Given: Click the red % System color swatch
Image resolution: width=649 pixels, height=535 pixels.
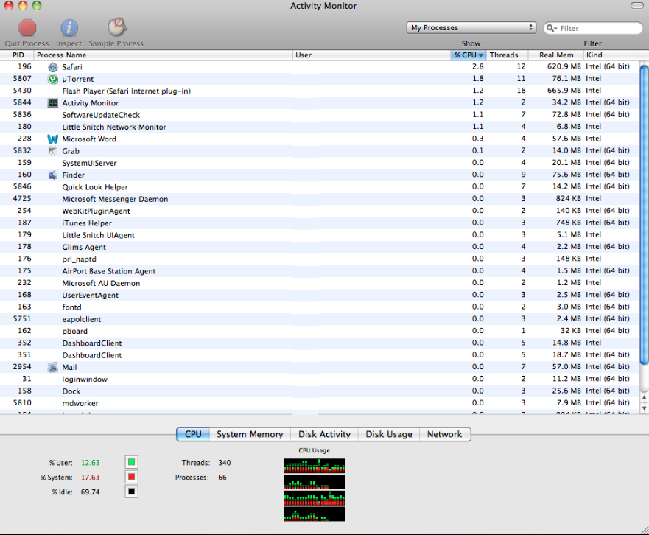Looking at the screenshot, I should [x=132, y=477].
